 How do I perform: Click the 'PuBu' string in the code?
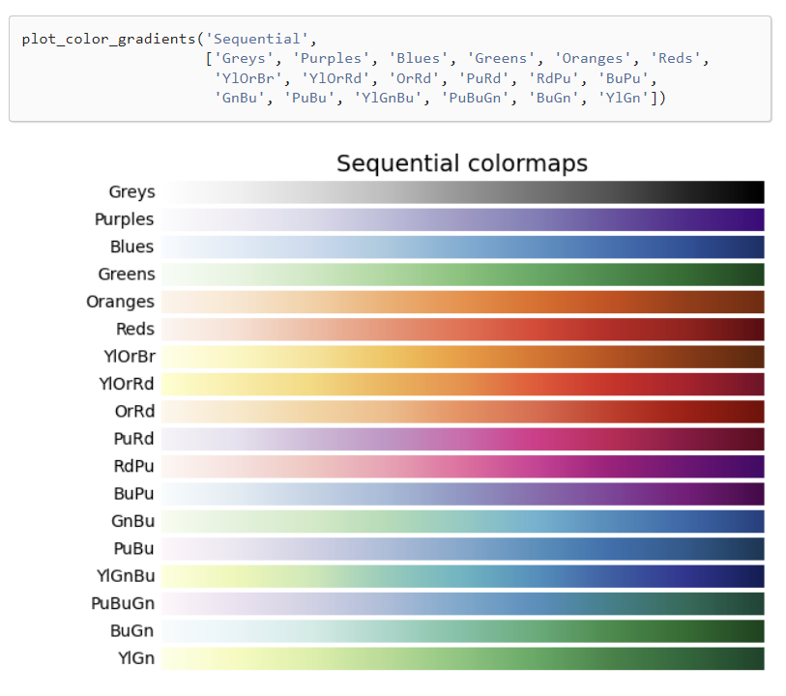click(x=309, y=99)
